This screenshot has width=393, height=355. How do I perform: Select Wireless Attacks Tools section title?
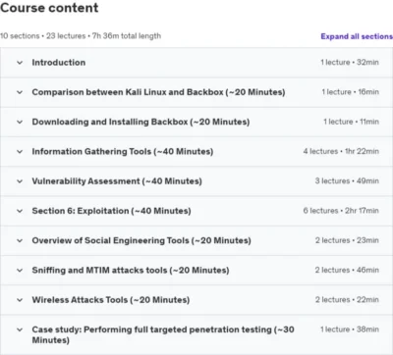pos(111,300)
